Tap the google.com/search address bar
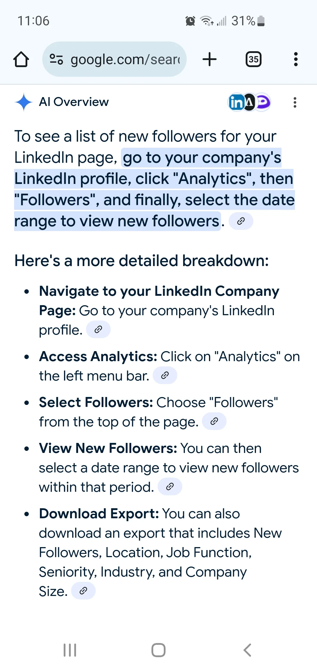Image resolution: width=317 pixels, height=671 pixels. point(114,59)
